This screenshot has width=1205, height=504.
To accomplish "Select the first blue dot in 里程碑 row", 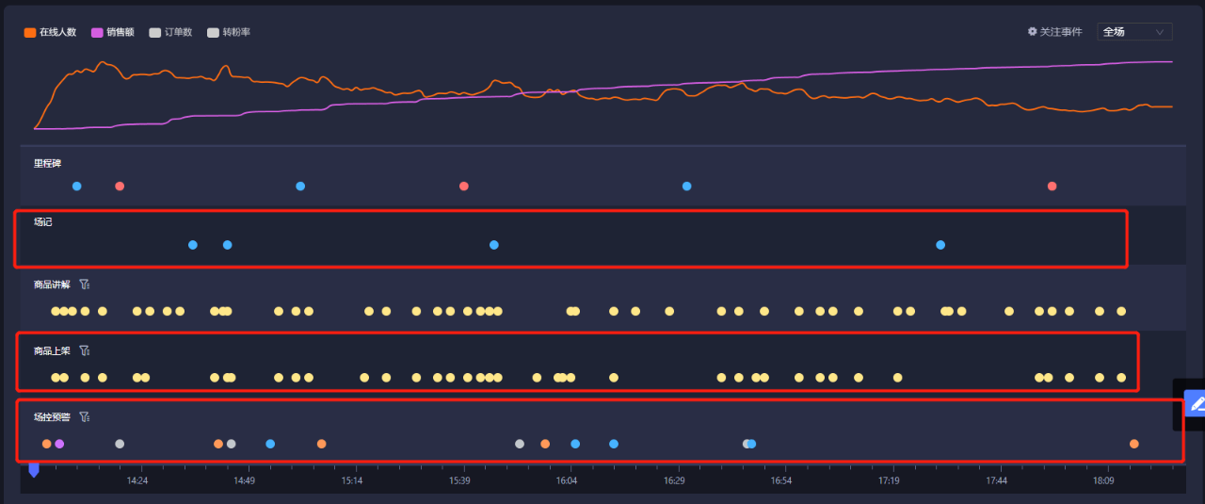I will pyautogui.click(x=77, y=187).
